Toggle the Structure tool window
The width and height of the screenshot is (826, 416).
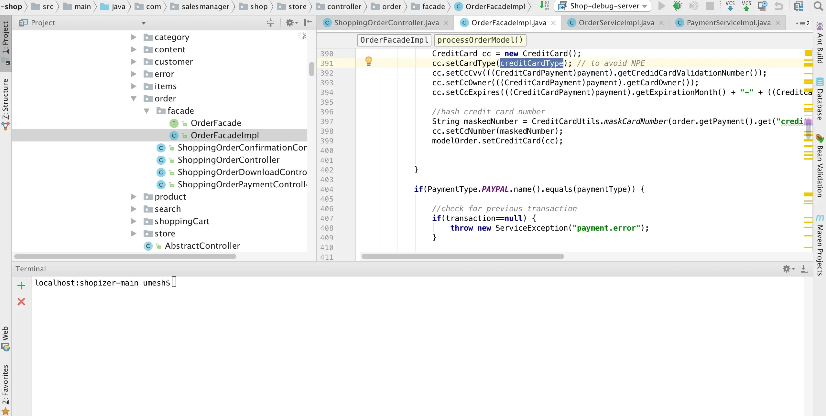tap(5, 104)
